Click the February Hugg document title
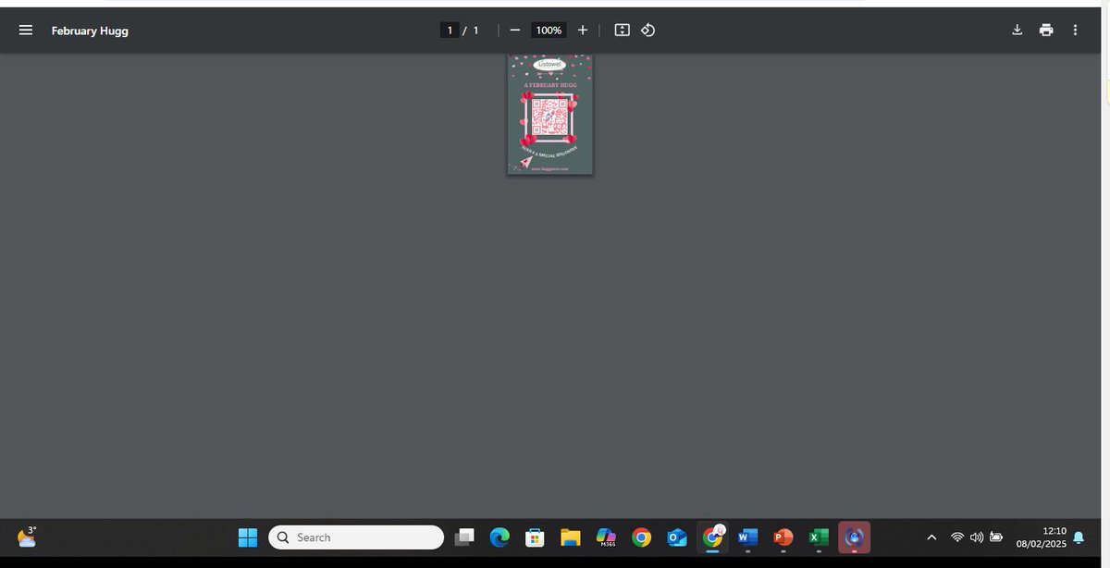This screenshot has height=568, width=1110. pos(90,31)
